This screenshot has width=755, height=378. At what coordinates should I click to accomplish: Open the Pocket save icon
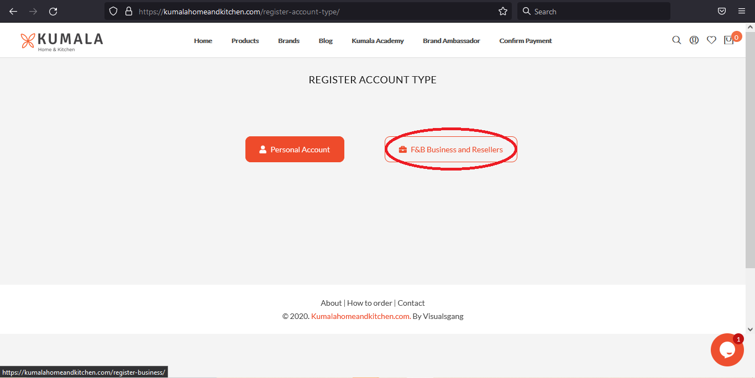(x=722, y=11)
